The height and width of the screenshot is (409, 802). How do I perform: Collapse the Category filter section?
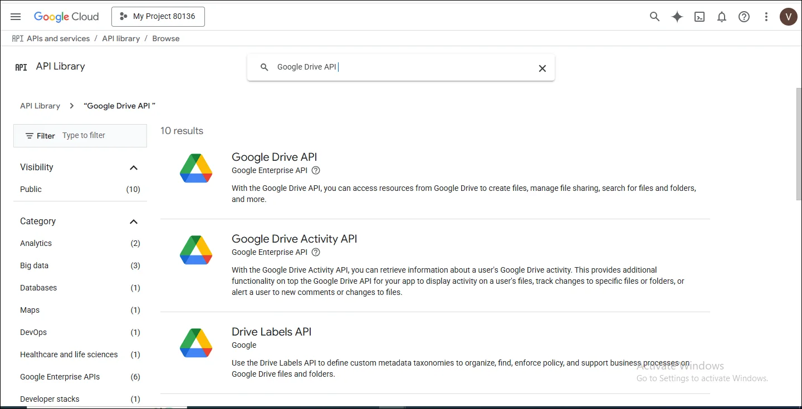pos(134,221)
